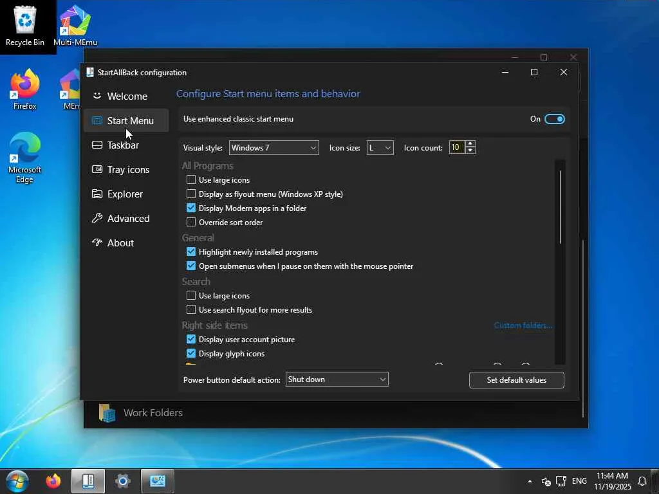Uncheck Display user account picture
Screen dimensions: 659x494
pyautogui.click(x=191, y=340)
